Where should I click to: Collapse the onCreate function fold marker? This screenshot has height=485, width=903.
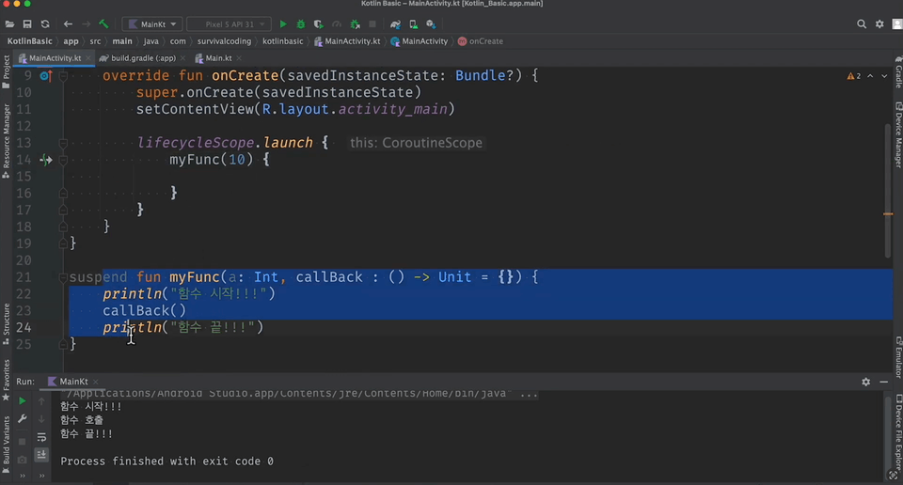63,76
